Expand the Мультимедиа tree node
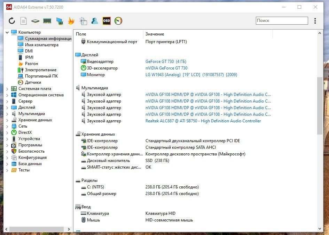Screen dimensions: 329x235 tap(7, 114)
